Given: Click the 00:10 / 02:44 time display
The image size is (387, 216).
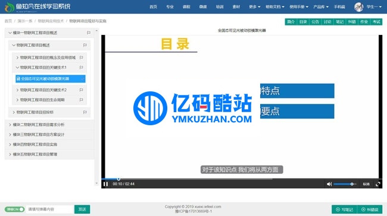Looking at the screenshot, I should point(123,184).
